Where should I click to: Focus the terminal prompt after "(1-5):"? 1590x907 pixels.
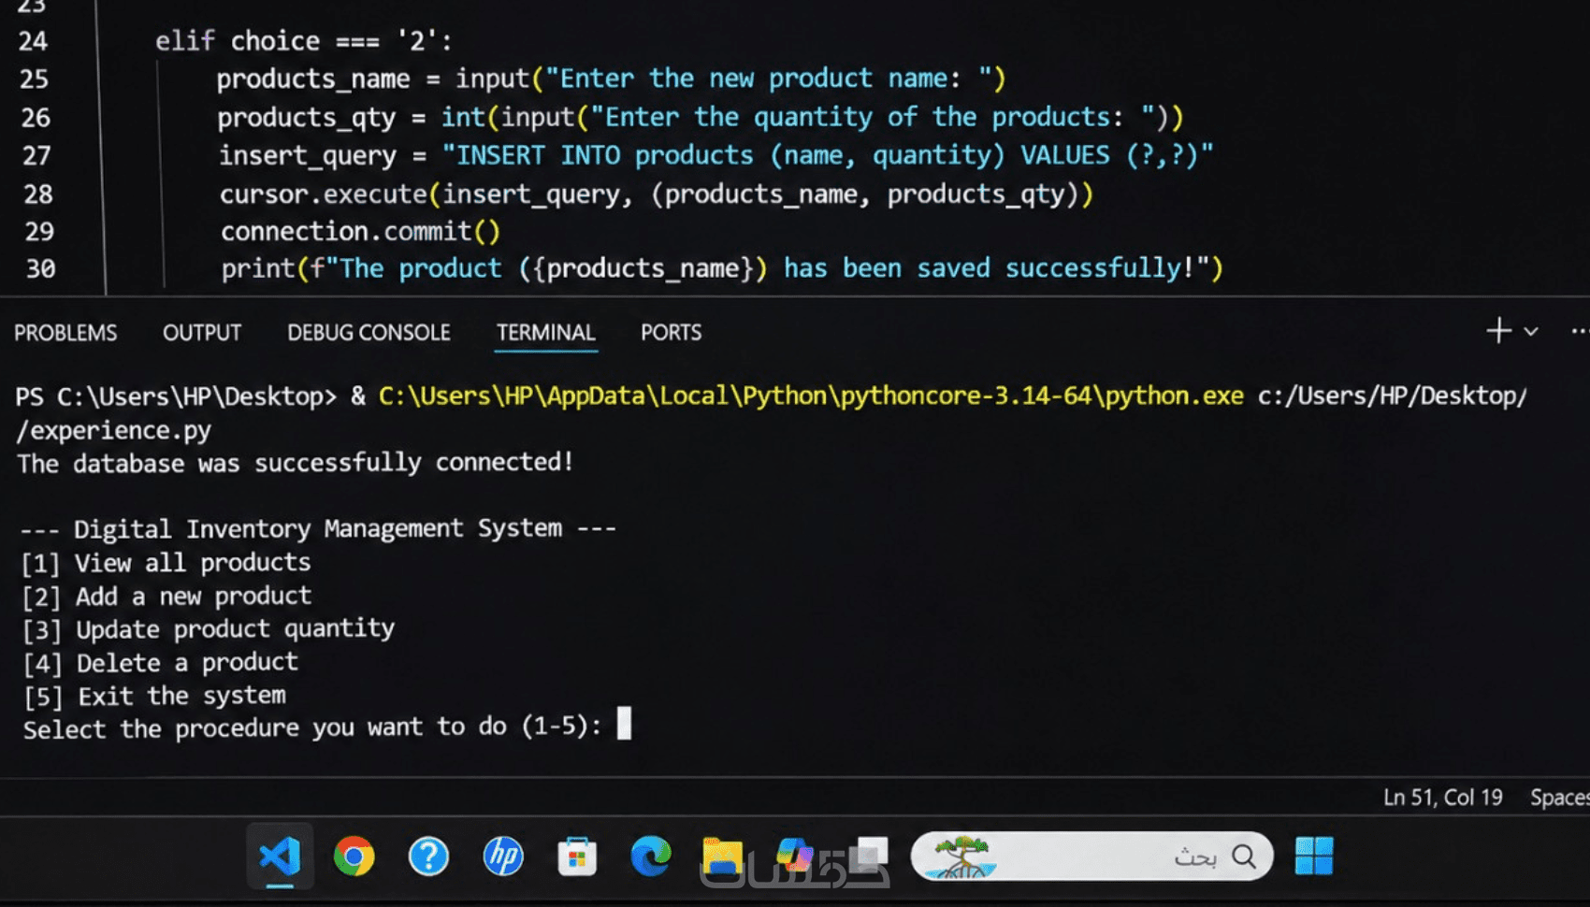pyautogui.click(x=624, y=724)
